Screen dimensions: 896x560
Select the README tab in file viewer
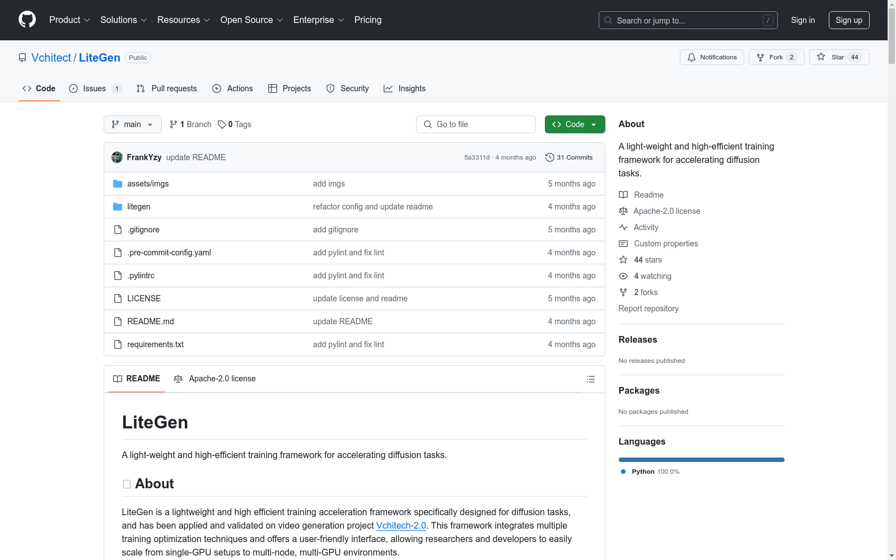(137, 379)
